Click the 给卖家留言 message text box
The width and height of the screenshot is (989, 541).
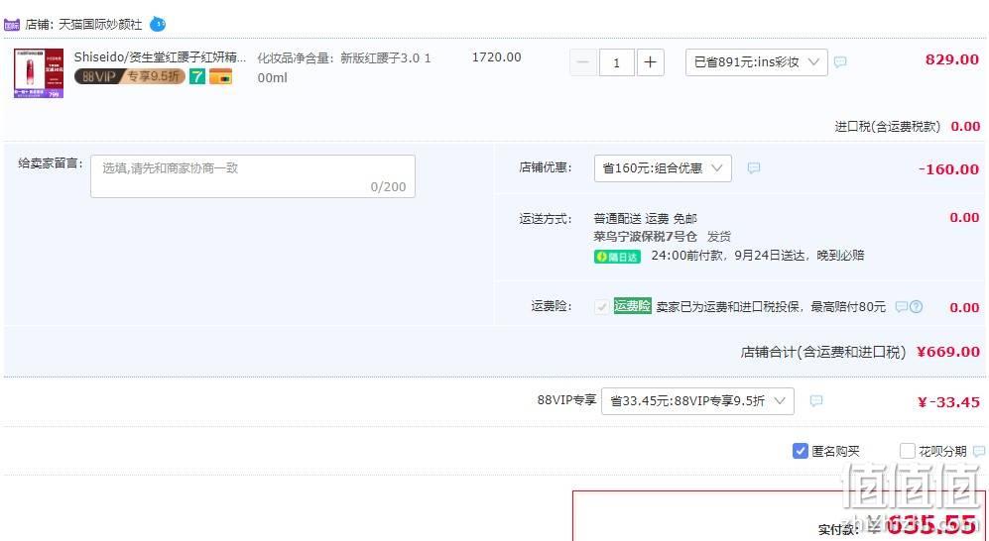[253, 176]
